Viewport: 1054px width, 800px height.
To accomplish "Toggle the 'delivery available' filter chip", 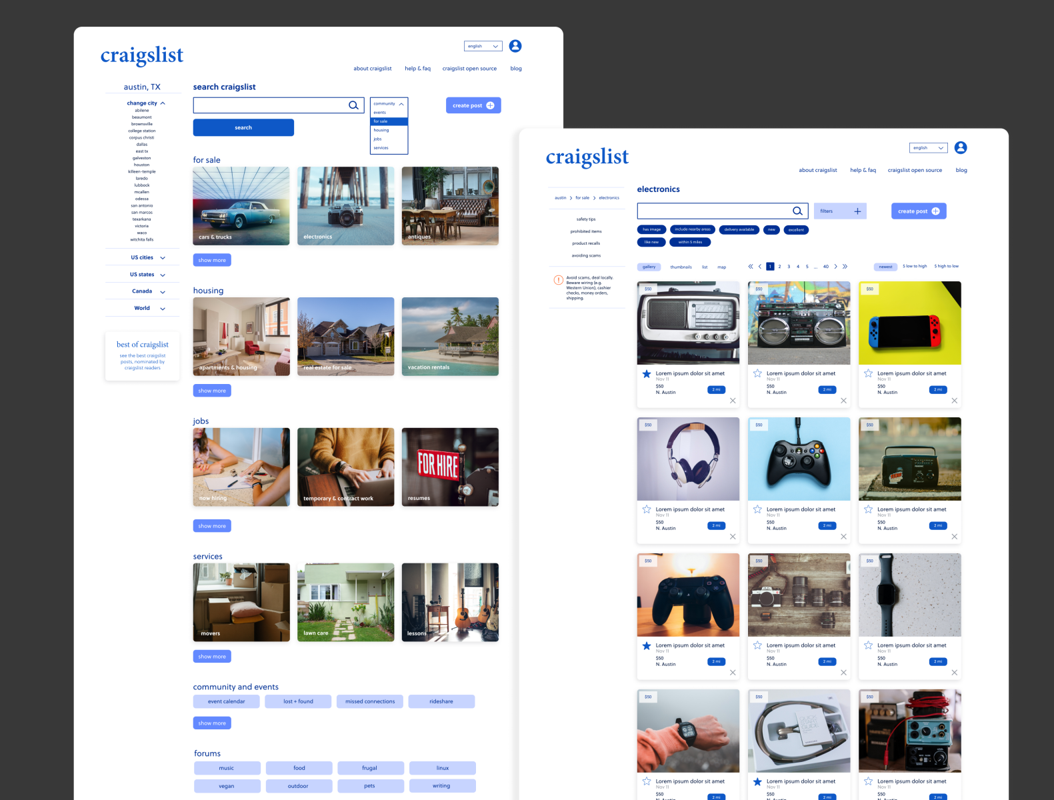I will click(739, 229).
